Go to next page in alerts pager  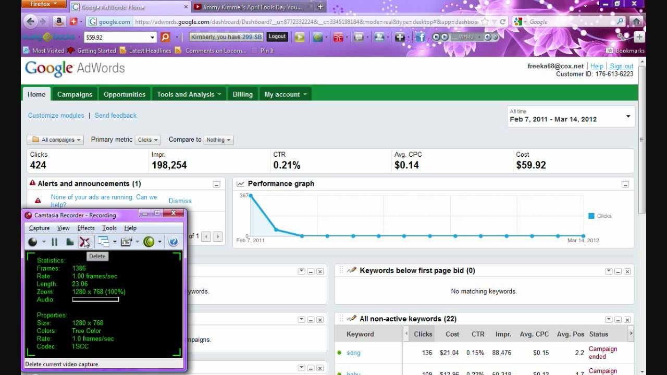pyautogui.click(x=218, y=236)
